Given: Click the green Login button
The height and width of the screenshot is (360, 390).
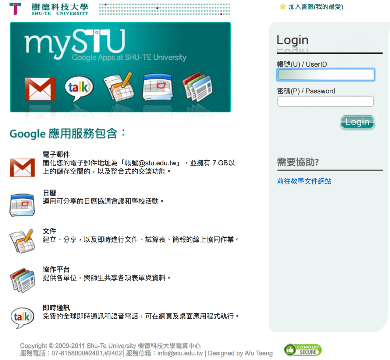Looking at the screenshot, I should 357,122.
